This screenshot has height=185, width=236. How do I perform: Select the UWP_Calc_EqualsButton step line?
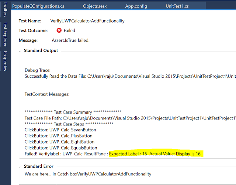[61, 148]
